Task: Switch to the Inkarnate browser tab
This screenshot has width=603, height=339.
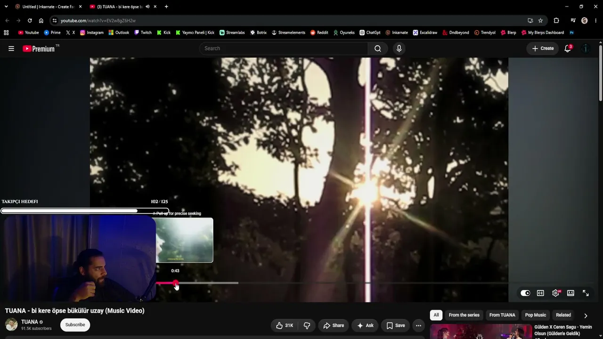Action: (x=48, y=7)
